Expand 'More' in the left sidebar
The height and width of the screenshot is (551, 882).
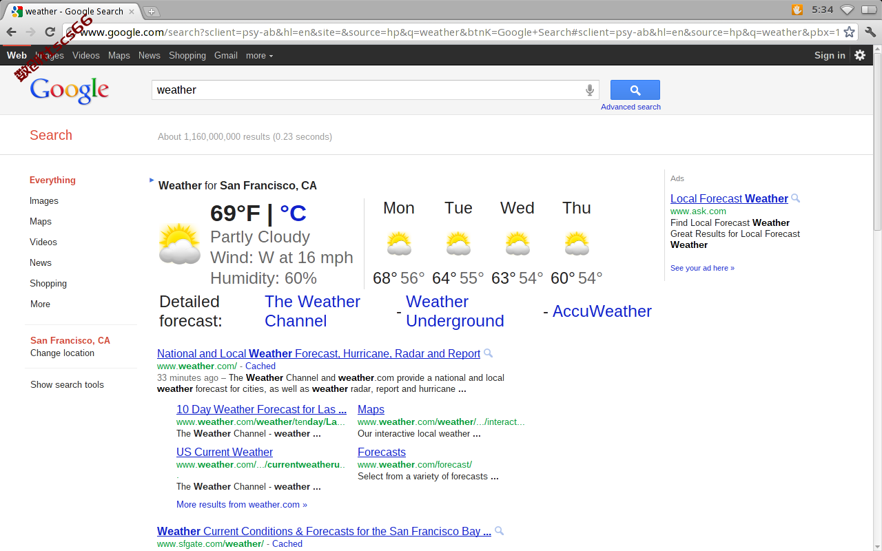point(40,304)
